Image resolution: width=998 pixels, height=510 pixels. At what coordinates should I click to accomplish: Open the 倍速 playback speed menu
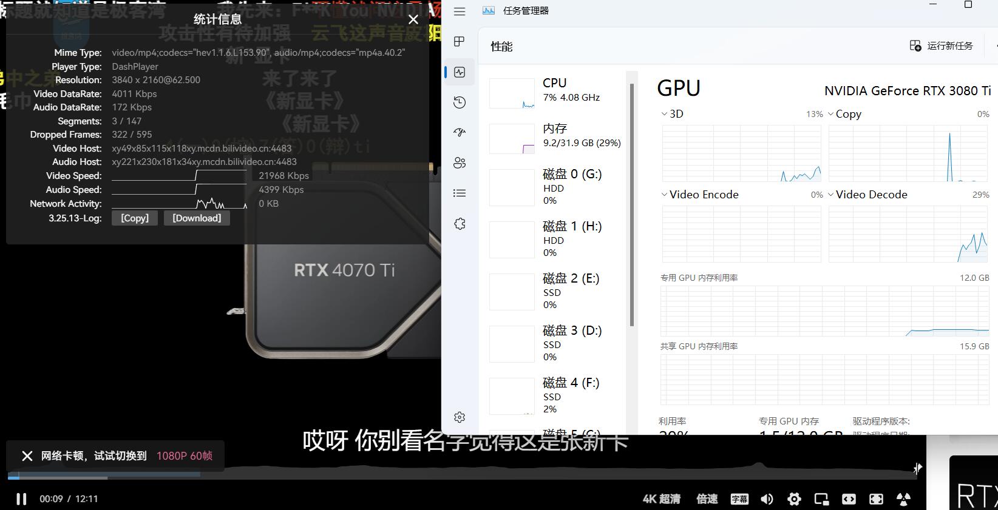[707, 499]
